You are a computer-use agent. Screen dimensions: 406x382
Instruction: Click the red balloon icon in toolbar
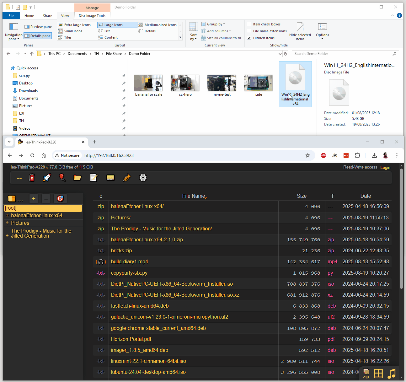click(x=62, y=178)
